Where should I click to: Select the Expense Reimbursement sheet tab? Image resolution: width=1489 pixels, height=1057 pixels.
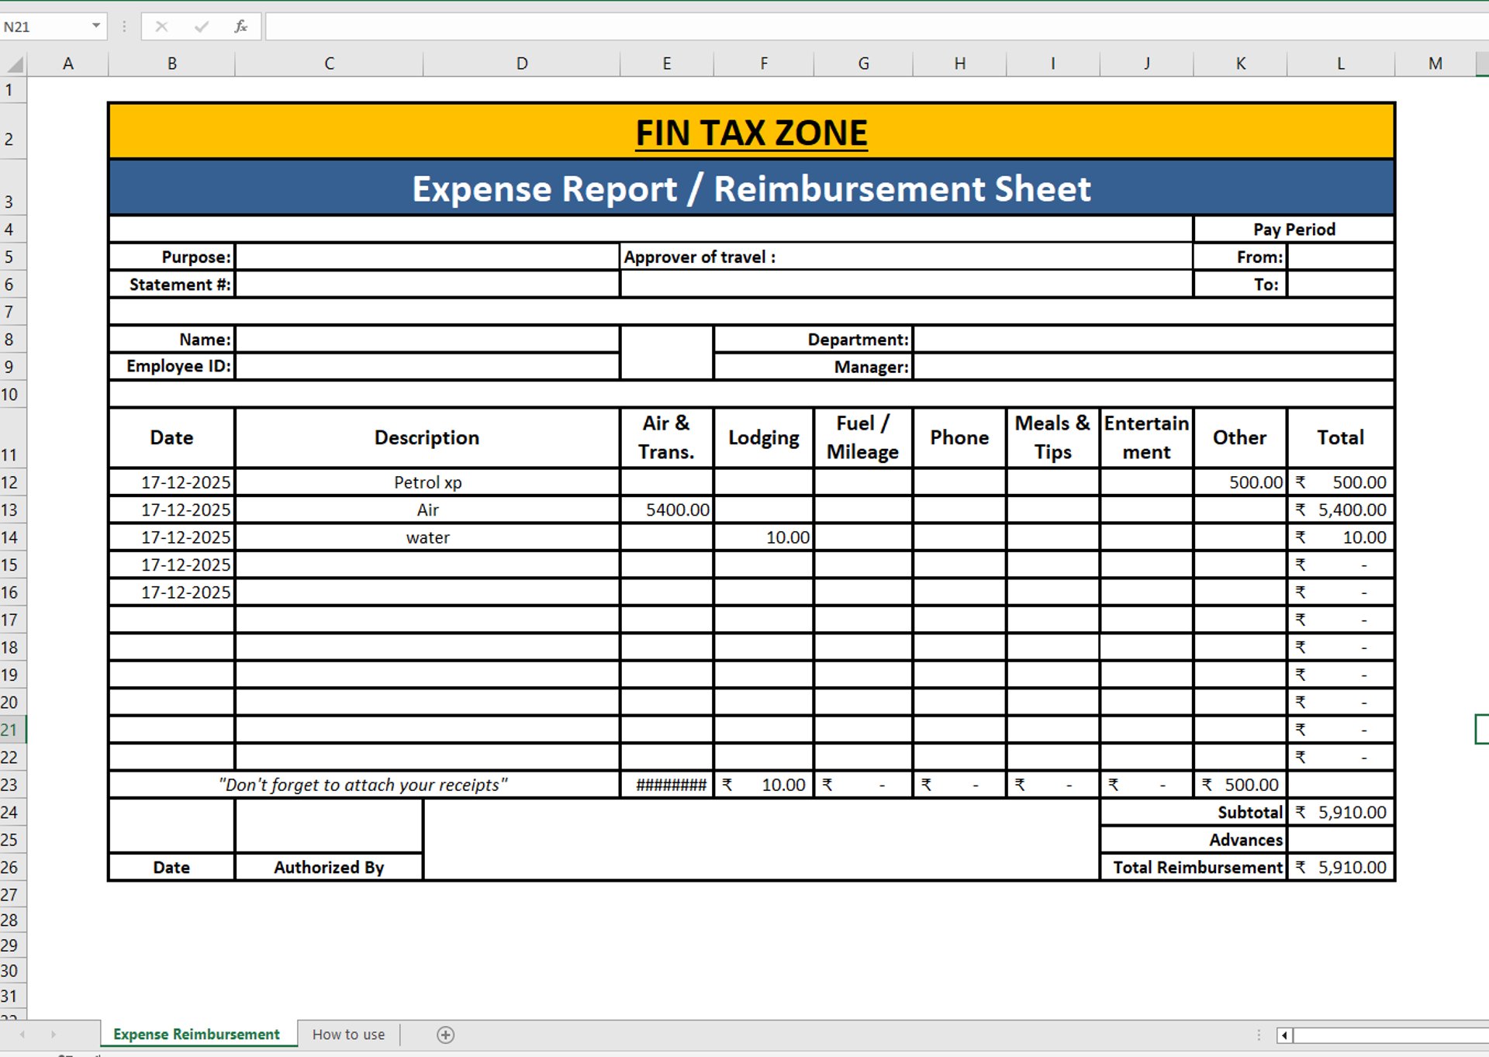tap(196, 1035)
